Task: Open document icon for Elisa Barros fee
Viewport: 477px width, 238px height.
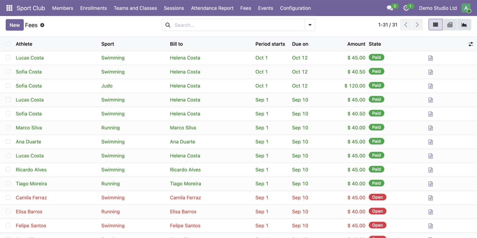Action: pyautogui.click(x=431, y=212)
